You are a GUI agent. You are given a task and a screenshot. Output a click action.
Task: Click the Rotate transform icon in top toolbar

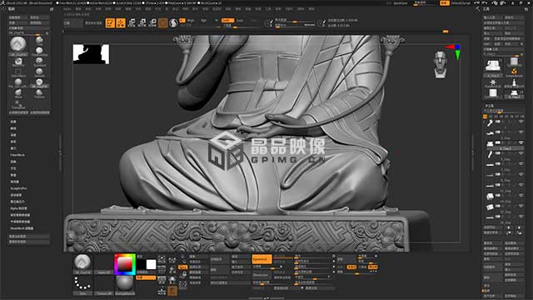pyautogui.click(x=152, y=22)
